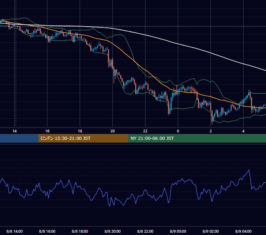Click the 8/9 00:00 label on indicator axis
The image size is (266, 235).
pyautogui.click(x=178, y=231)
